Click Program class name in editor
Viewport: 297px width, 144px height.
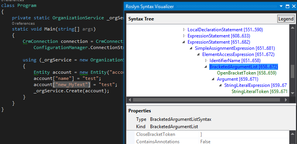[27, 5]
